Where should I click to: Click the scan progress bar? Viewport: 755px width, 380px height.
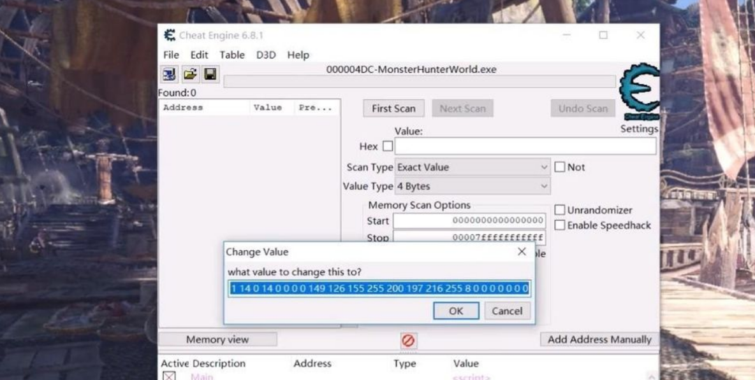420,81
